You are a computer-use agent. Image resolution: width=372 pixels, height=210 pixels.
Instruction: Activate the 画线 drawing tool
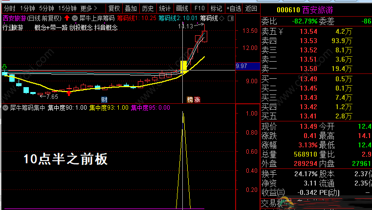[x=182, y=9]
